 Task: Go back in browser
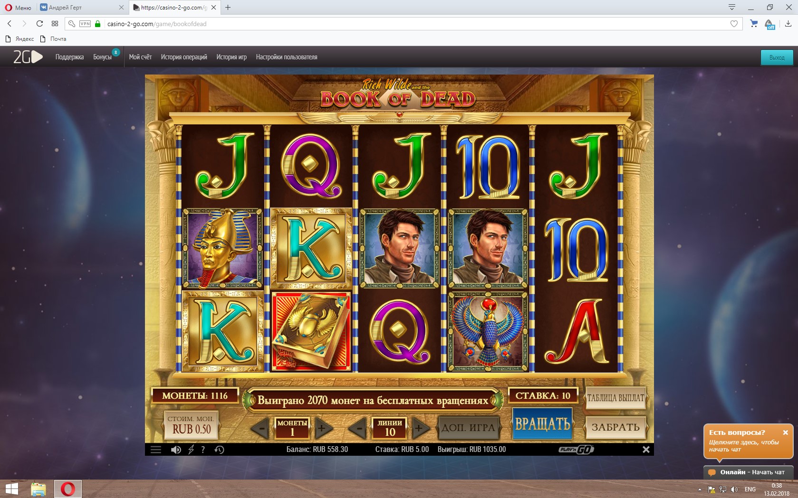[x=10, y=24]
